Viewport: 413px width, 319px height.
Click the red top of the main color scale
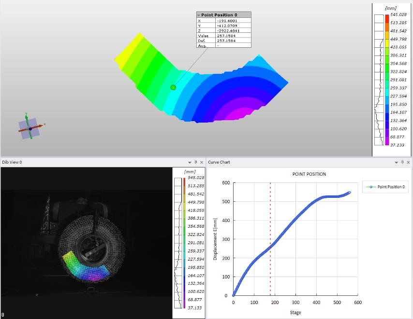387,19
